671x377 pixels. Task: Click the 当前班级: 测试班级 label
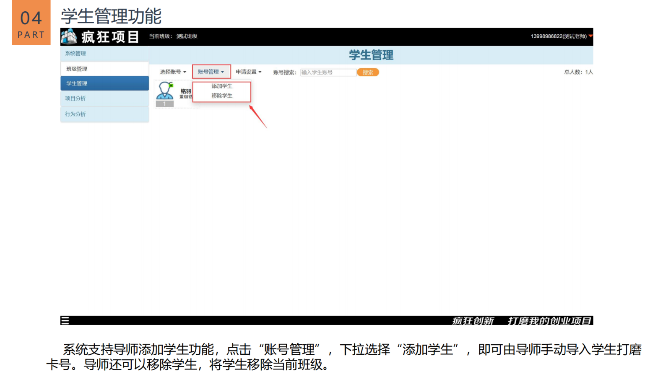173,36
